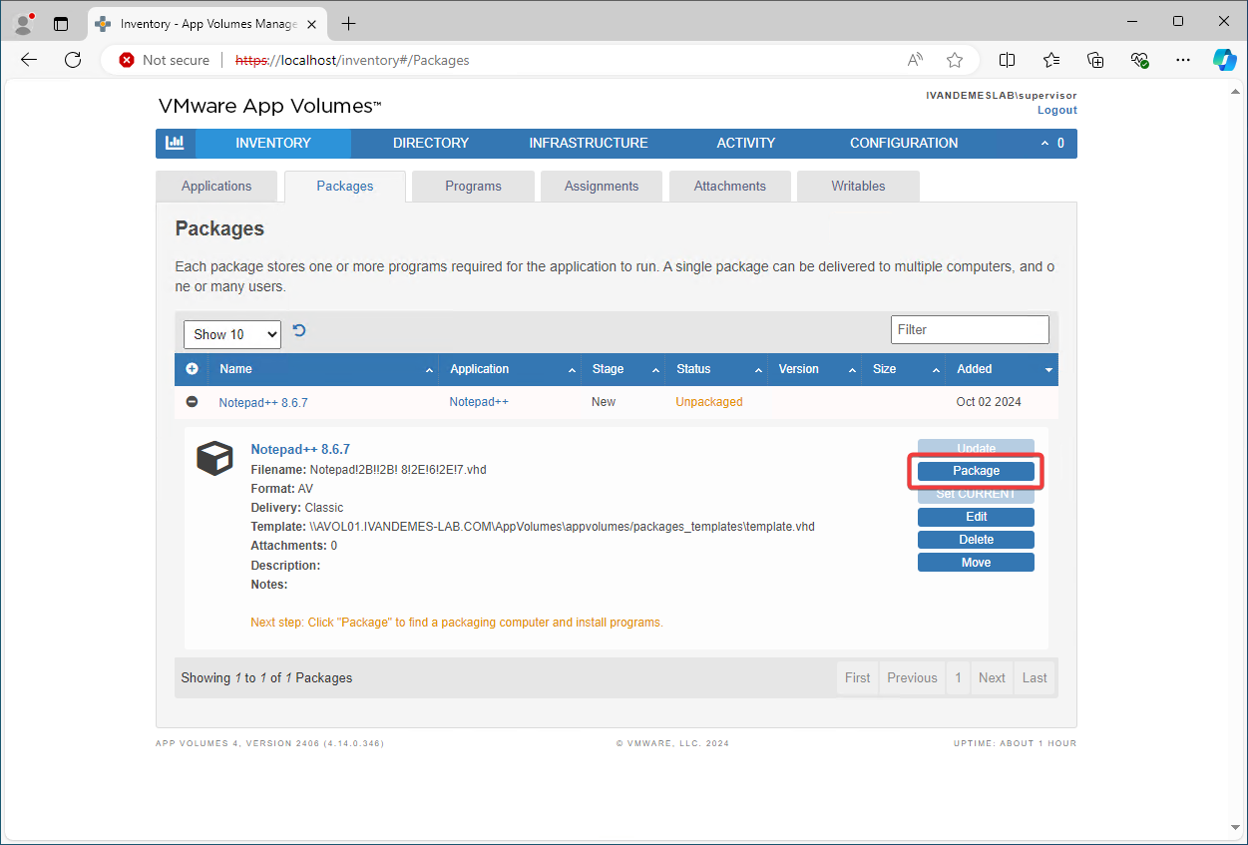Switch to the Writables tab
This screenshot has height=845, width=1248.
(858, 186)
